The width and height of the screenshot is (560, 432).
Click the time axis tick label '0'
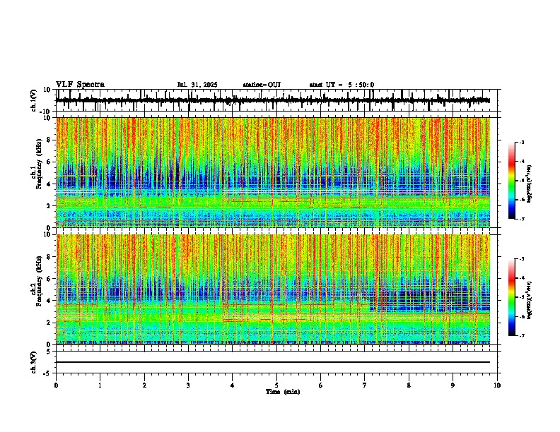(x=56, y=385)
